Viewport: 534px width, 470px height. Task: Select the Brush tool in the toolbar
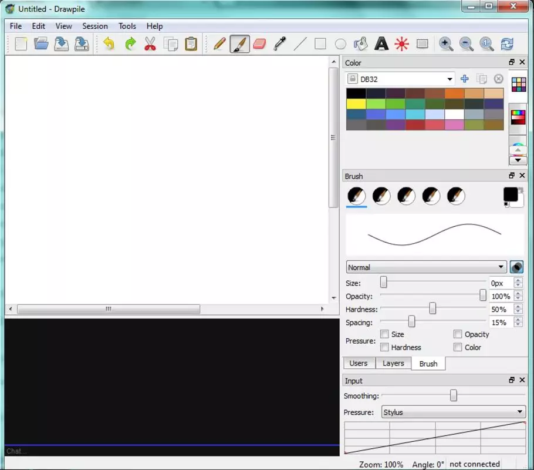(240, 44)
